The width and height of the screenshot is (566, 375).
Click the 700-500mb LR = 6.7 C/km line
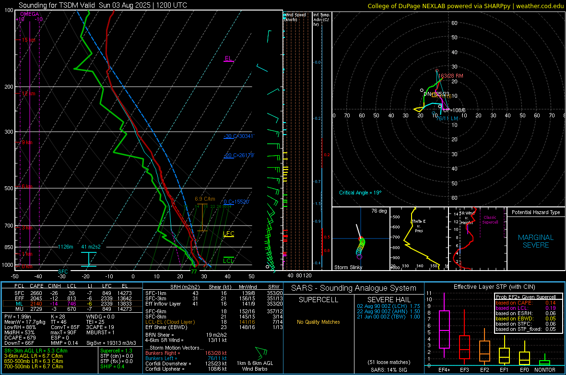tap(34, 366)
